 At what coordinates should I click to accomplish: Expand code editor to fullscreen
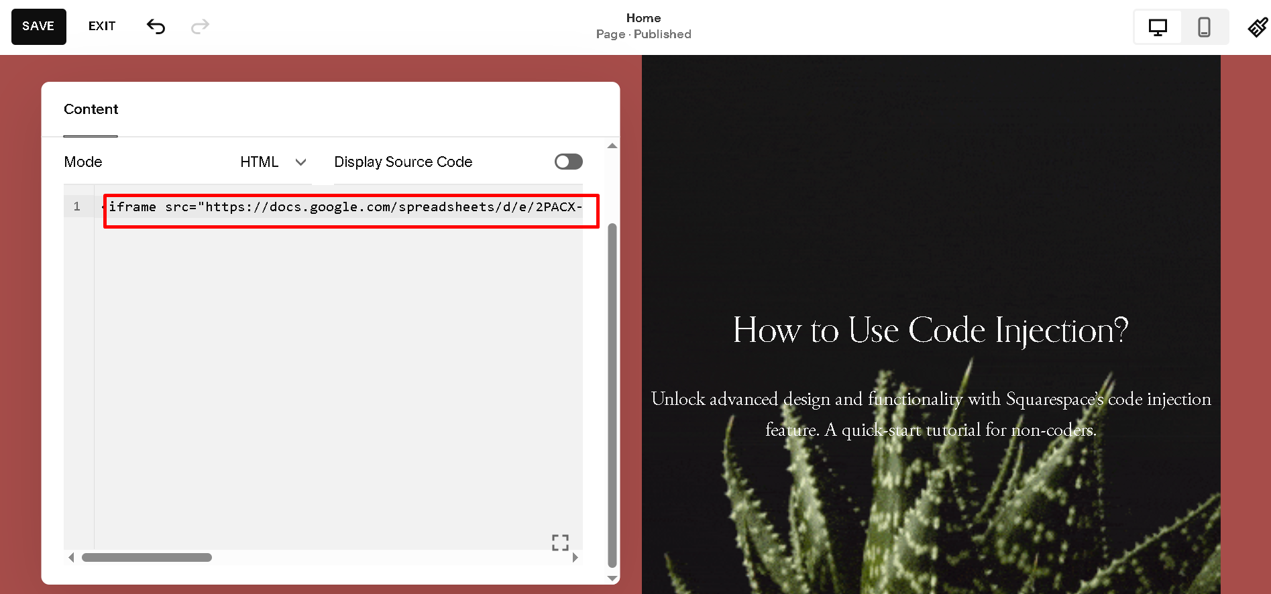[560, 542]
